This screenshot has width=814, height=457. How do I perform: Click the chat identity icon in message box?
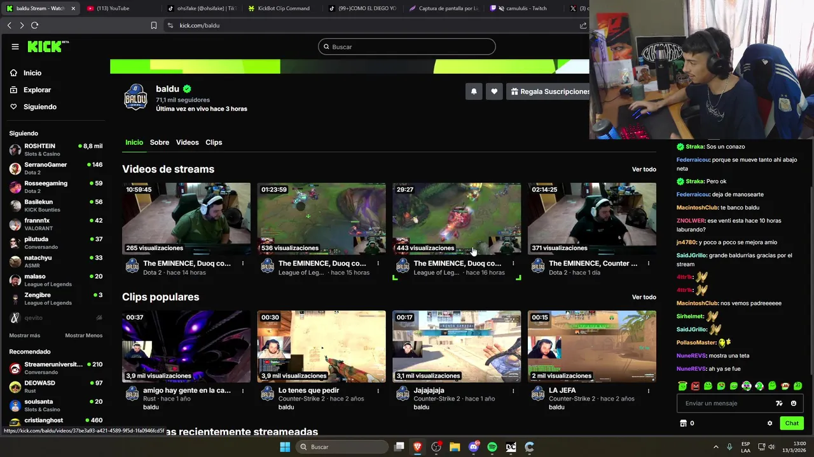[779, 403]
